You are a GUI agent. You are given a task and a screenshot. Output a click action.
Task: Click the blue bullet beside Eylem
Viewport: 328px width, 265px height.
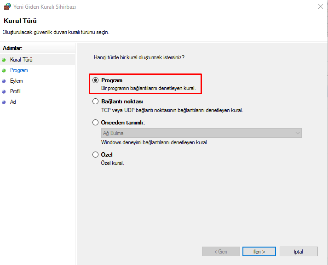[4, 81]
